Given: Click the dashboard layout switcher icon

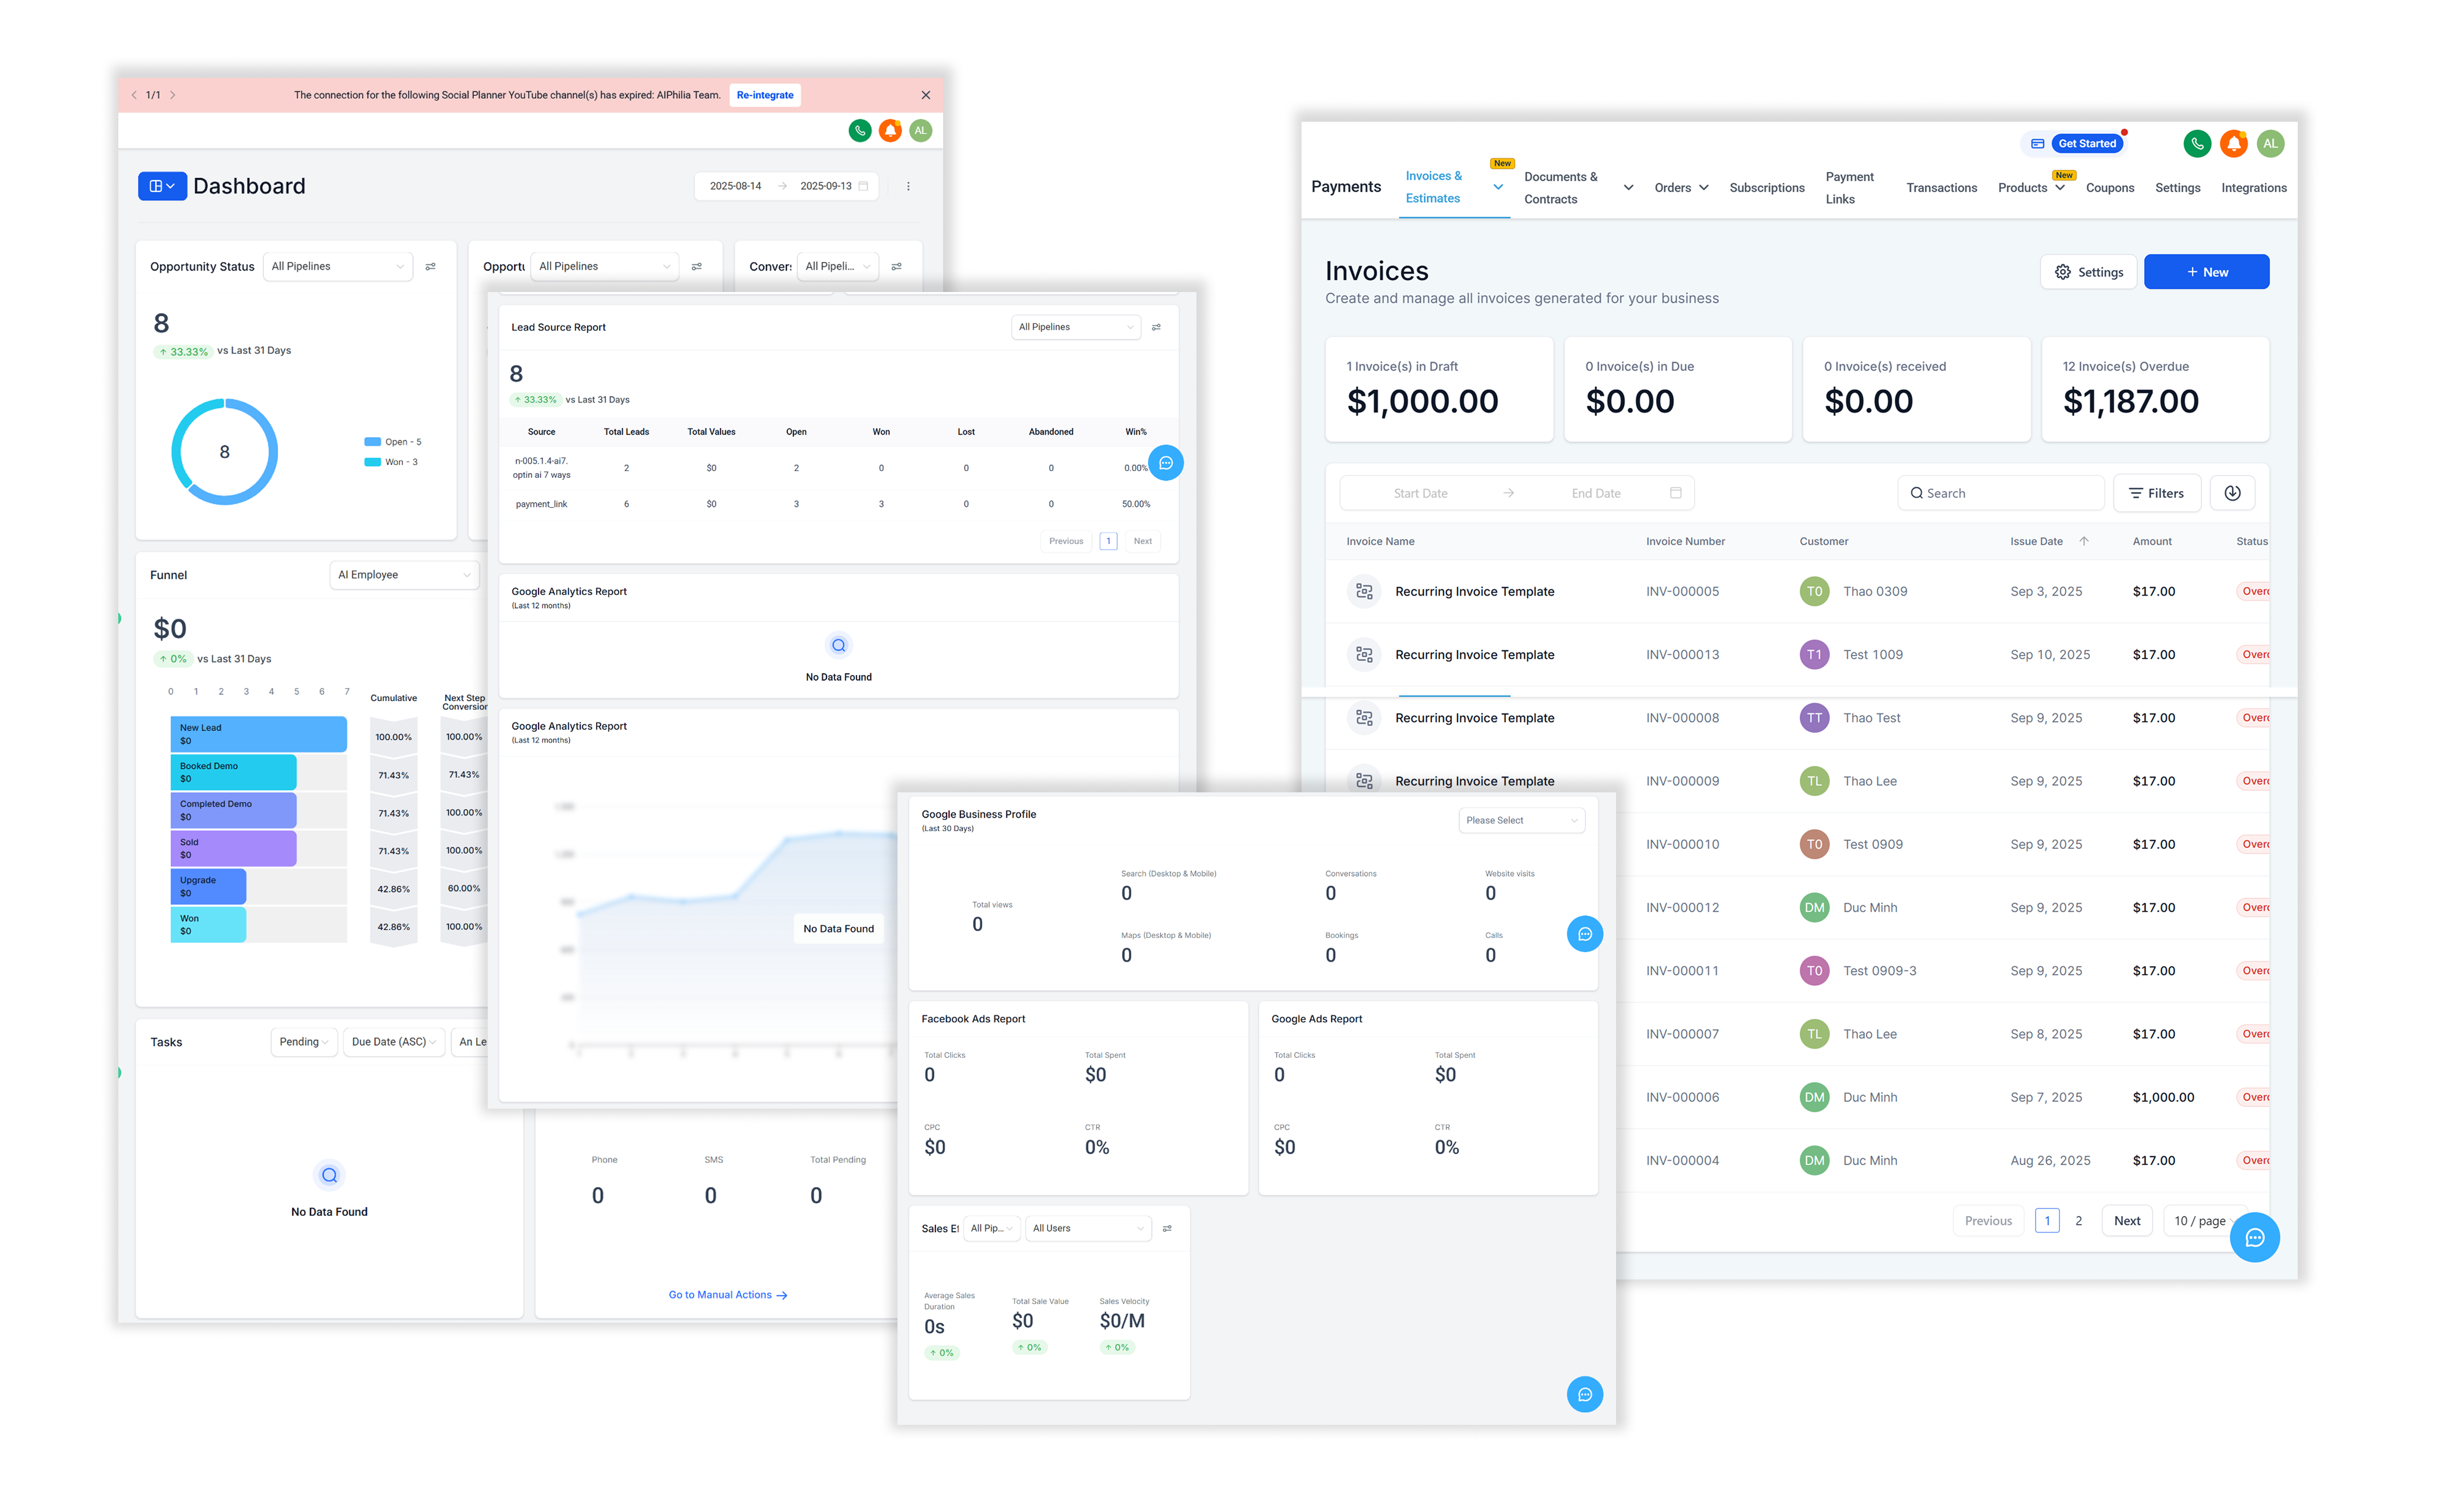Looking at the screenshot, I should 162,186.
